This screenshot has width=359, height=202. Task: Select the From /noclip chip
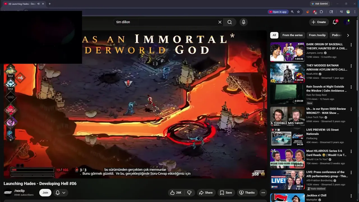coord(317,35)
